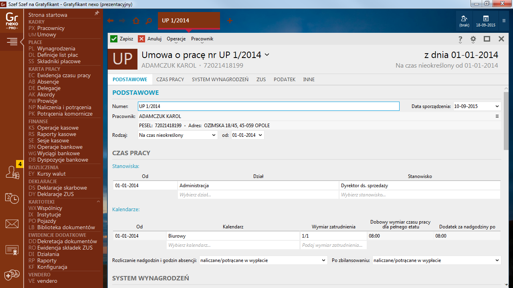513x288 pixels.
Task: Click the search magnifier icon
Action: tap(149, 21)
